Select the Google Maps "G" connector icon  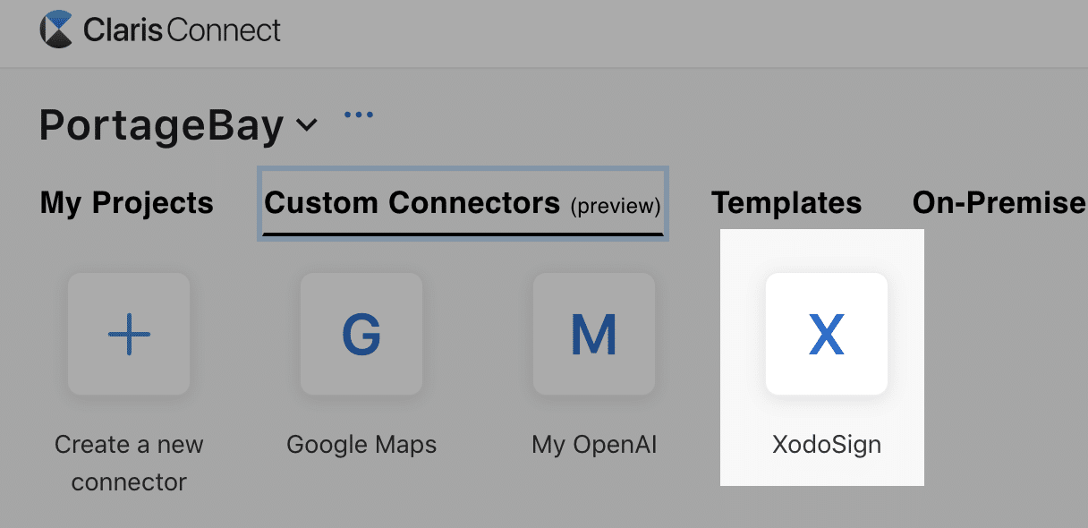point(361,334)
